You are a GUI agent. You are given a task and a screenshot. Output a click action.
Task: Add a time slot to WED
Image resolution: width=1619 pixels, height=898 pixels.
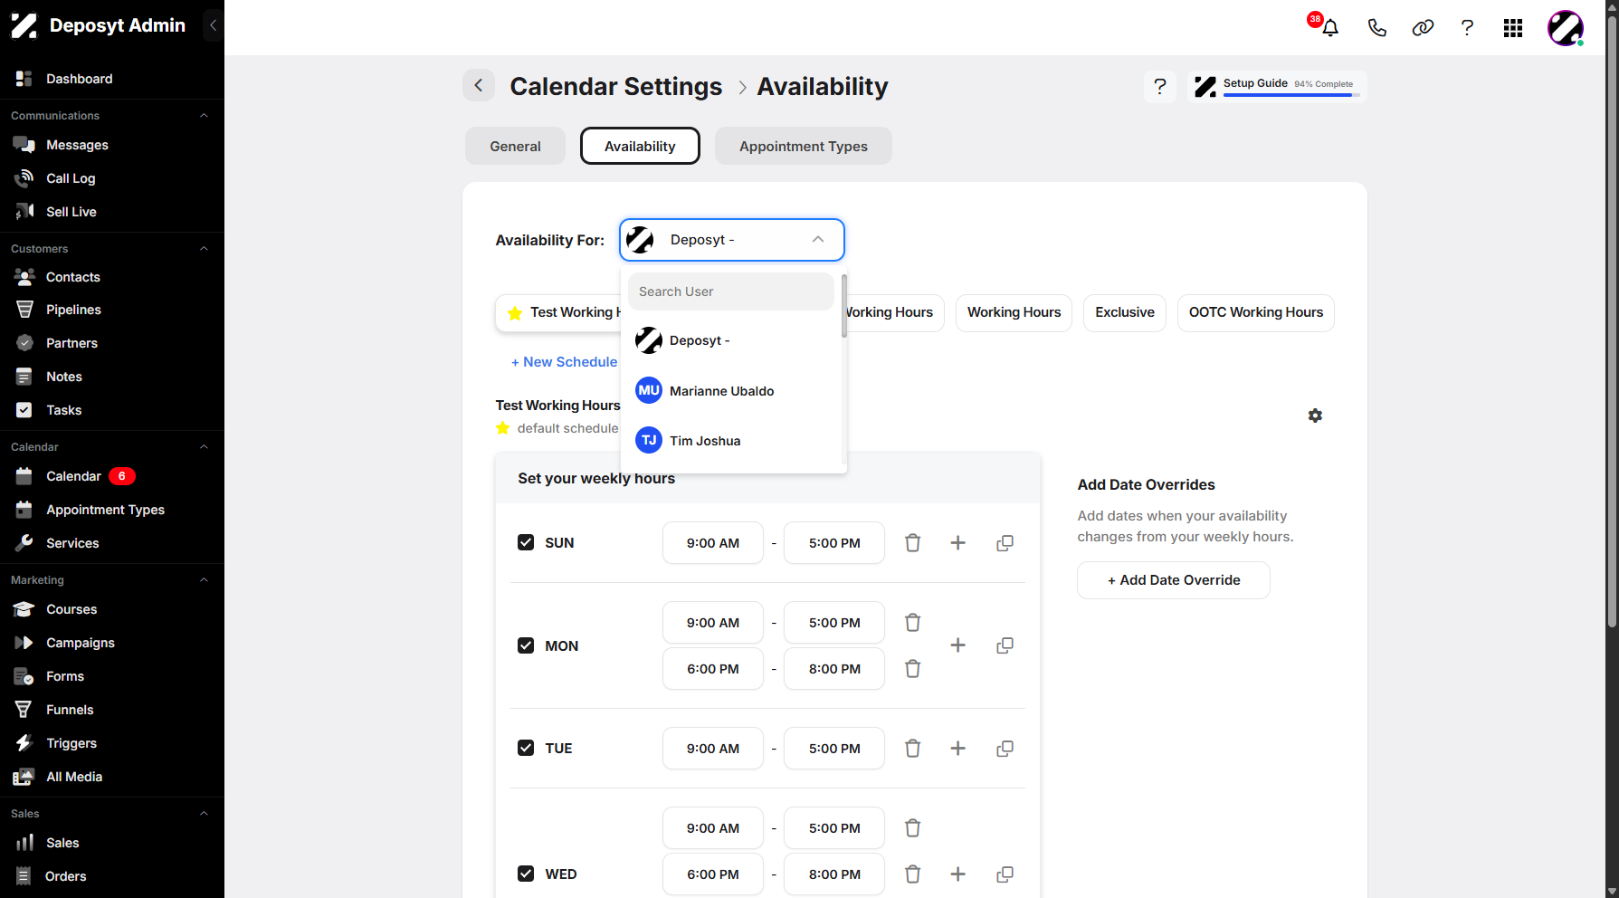click(957, 874)
